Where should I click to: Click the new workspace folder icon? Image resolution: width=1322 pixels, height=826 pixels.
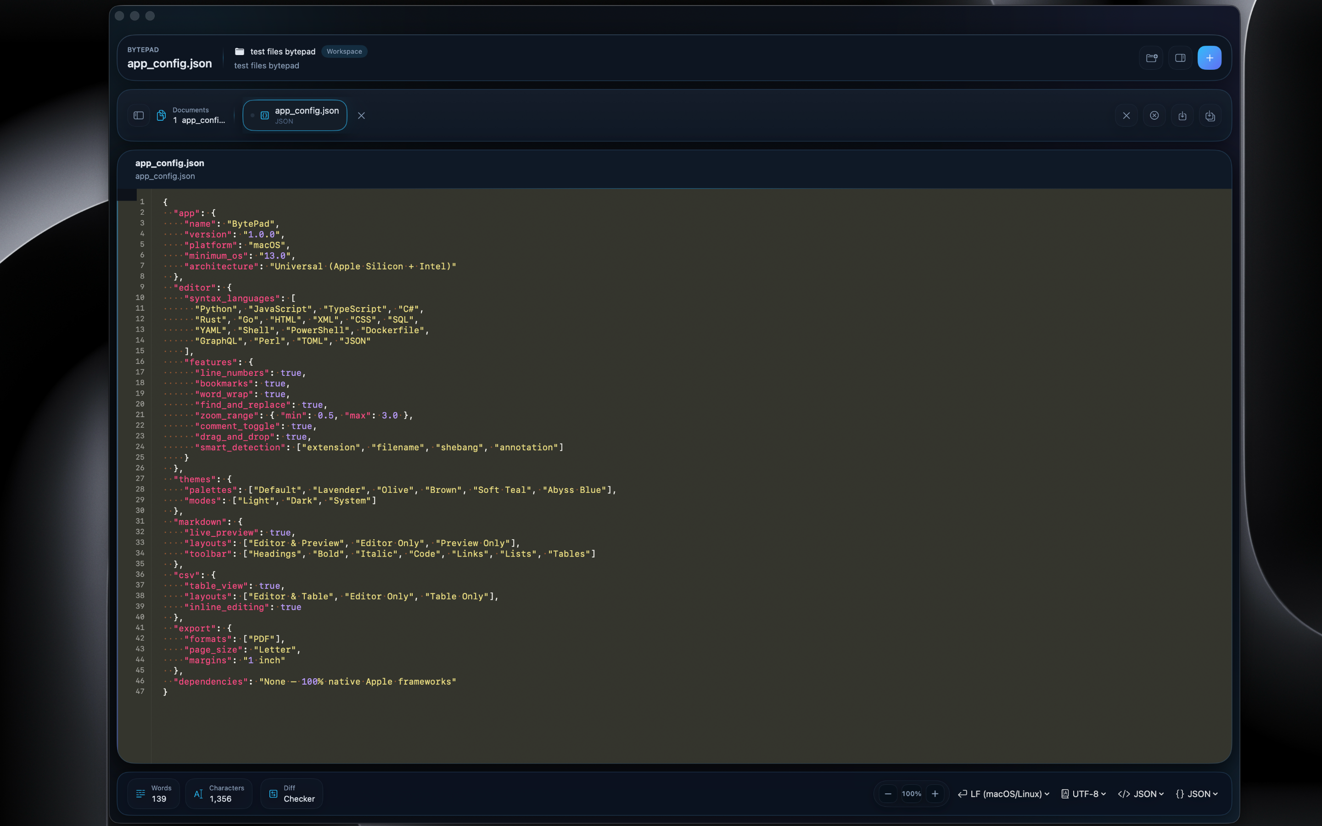[1151, 57]
